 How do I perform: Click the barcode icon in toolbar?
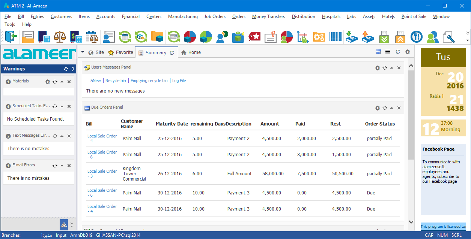point(335,37)
